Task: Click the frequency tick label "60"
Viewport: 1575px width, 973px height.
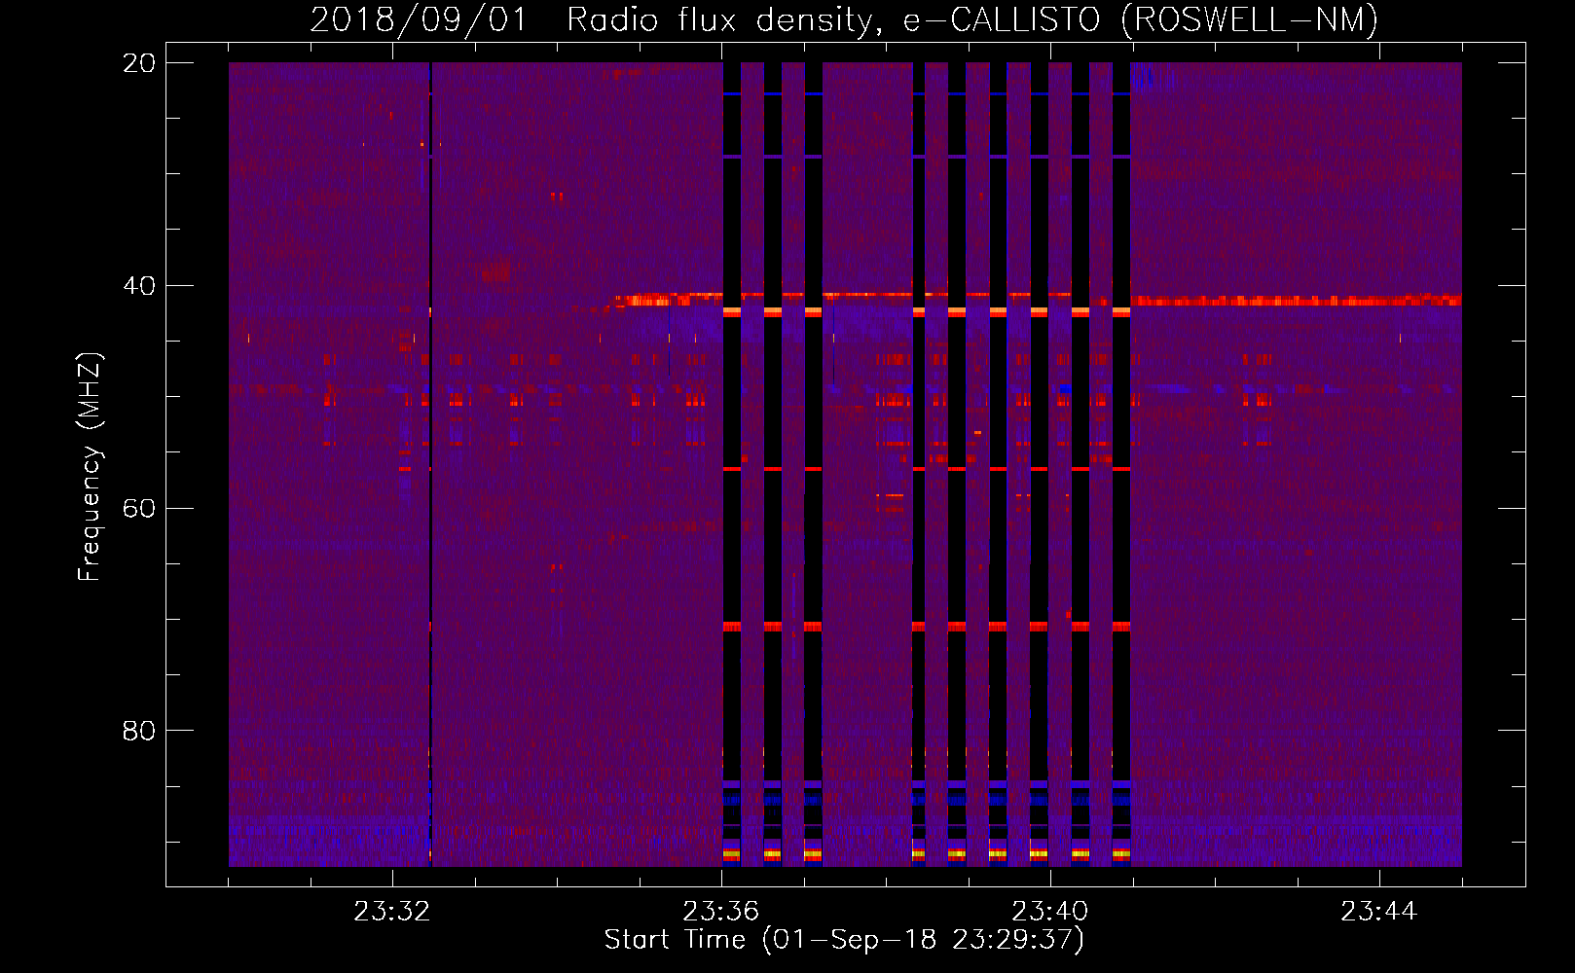Action: pyautogui.click(x=139, y=508)
